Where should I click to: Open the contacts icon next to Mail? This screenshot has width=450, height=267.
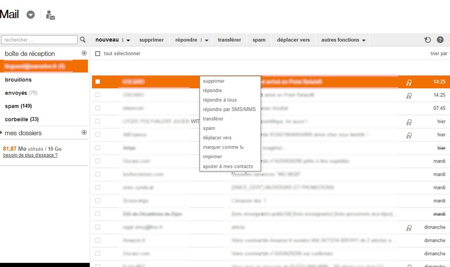pos(50,15)
